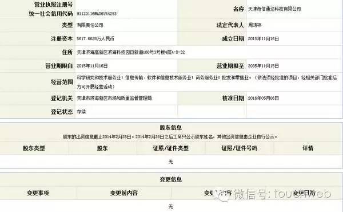The image size is (343, 212).
Task: Click the 营业期限至 date 2035年11月15日
Action: [264, 66]
